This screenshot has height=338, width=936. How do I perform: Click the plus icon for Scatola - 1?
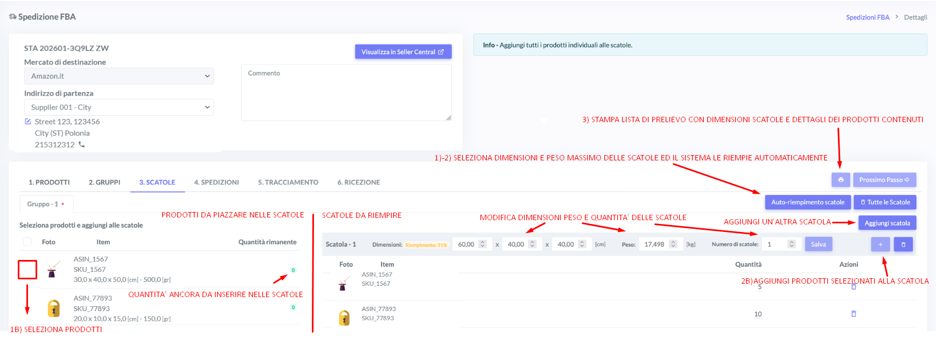pyautogui.click(x=880, y=244)
